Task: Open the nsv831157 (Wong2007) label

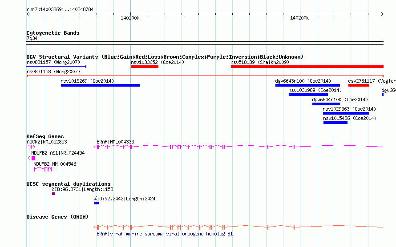Action: pos(53,62)
